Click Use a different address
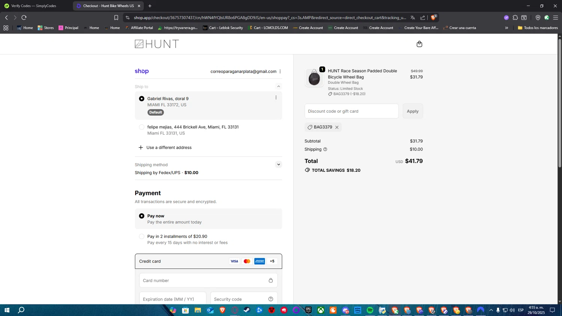The height and width of the screenshot is (316, 562). 165,148
